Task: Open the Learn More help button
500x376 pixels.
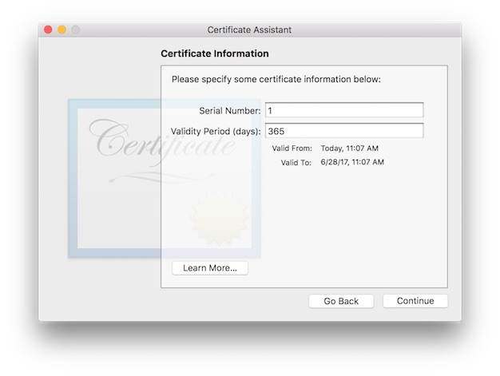Action: pos(209,268)
